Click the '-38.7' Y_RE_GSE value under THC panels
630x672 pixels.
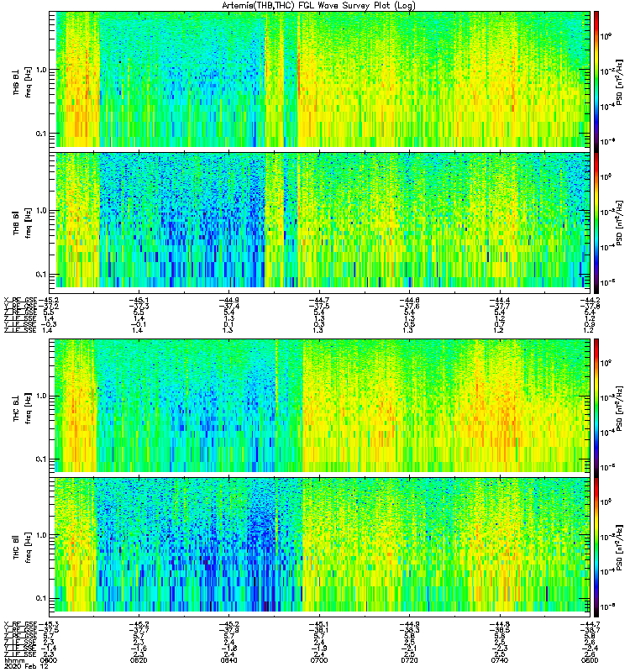coord(590,630)
